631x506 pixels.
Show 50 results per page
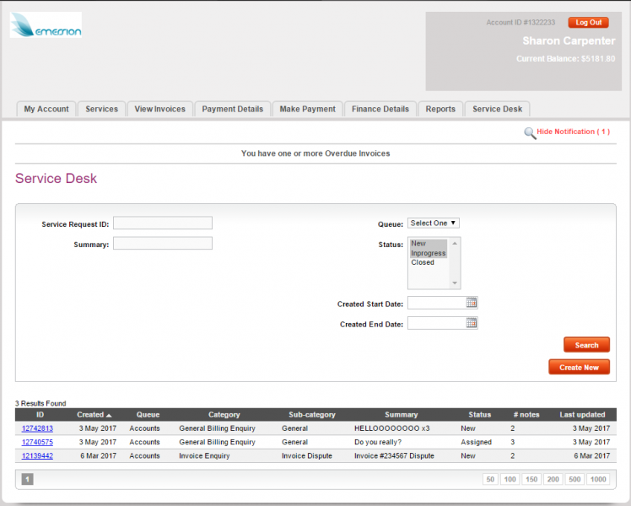(490, 479)
